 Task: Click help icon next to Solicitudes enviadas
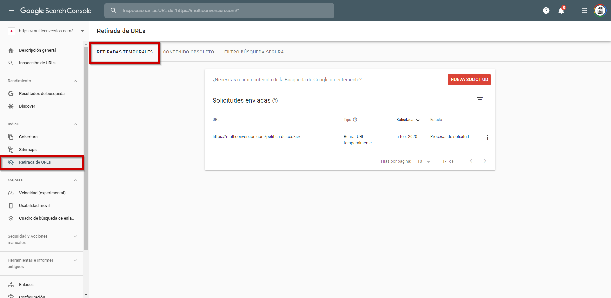[x=275, y=101]
